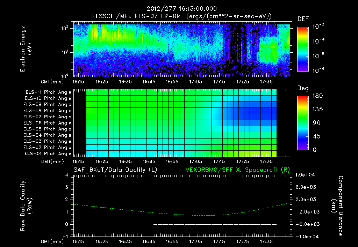This screenshot has height=247, width=358.
Task: Click the 180 value on Deg color scale
Action: 317,96
